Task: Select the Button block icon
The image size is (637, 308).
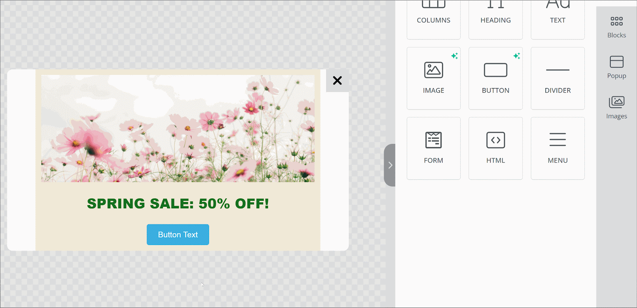Action: [x=495, y=71]
